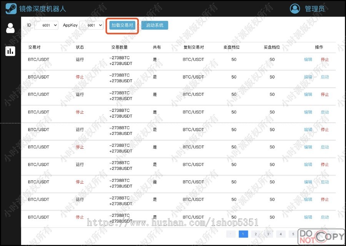Click the robot logo icon
Screen dimensions: 346x246
pos(10,8)
